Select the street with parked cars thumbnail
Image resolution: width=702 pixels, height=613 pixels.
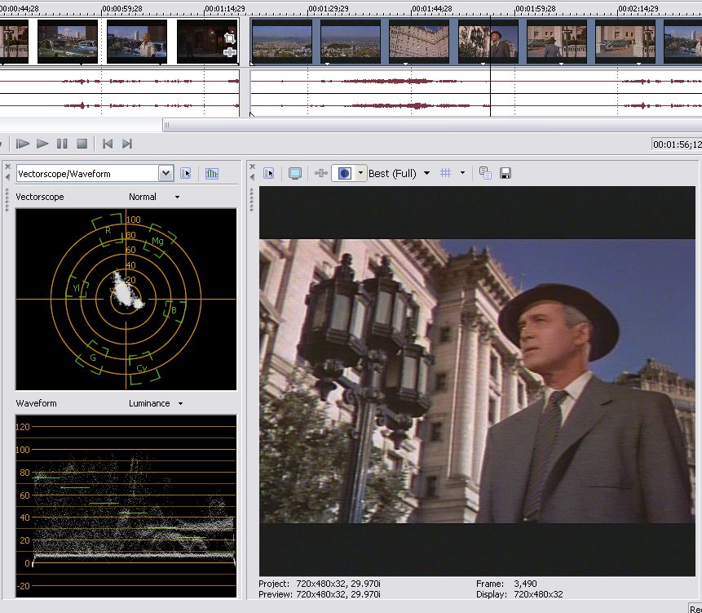(x=68, y=41)
